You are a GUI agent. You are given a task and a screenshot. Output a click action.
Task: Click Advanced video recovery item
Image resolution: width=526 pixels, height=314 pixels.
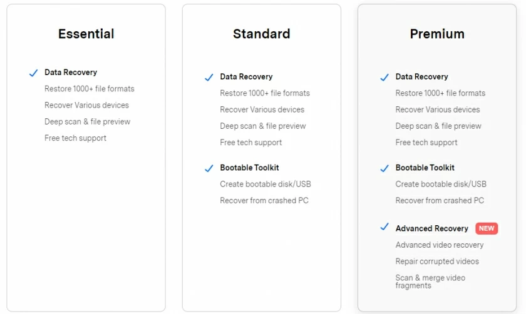point(440,245)
